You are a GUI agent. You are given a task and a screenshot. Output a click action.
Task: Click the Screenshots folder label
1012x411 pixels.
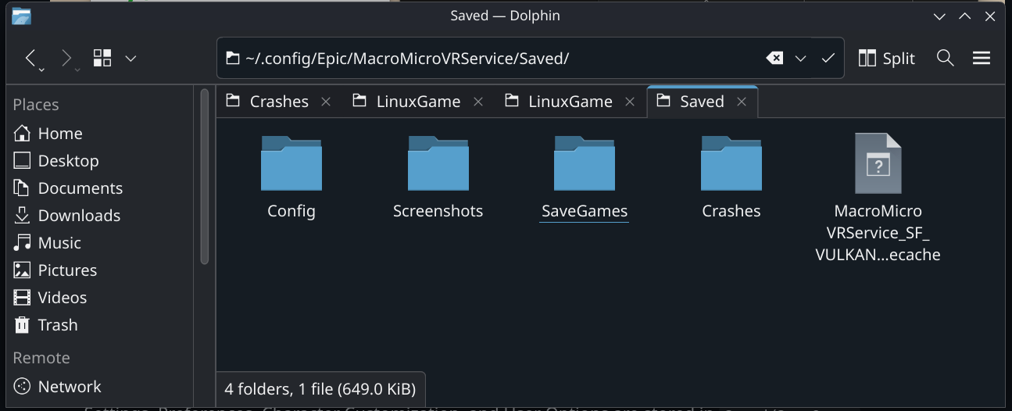tap(438, 211)
